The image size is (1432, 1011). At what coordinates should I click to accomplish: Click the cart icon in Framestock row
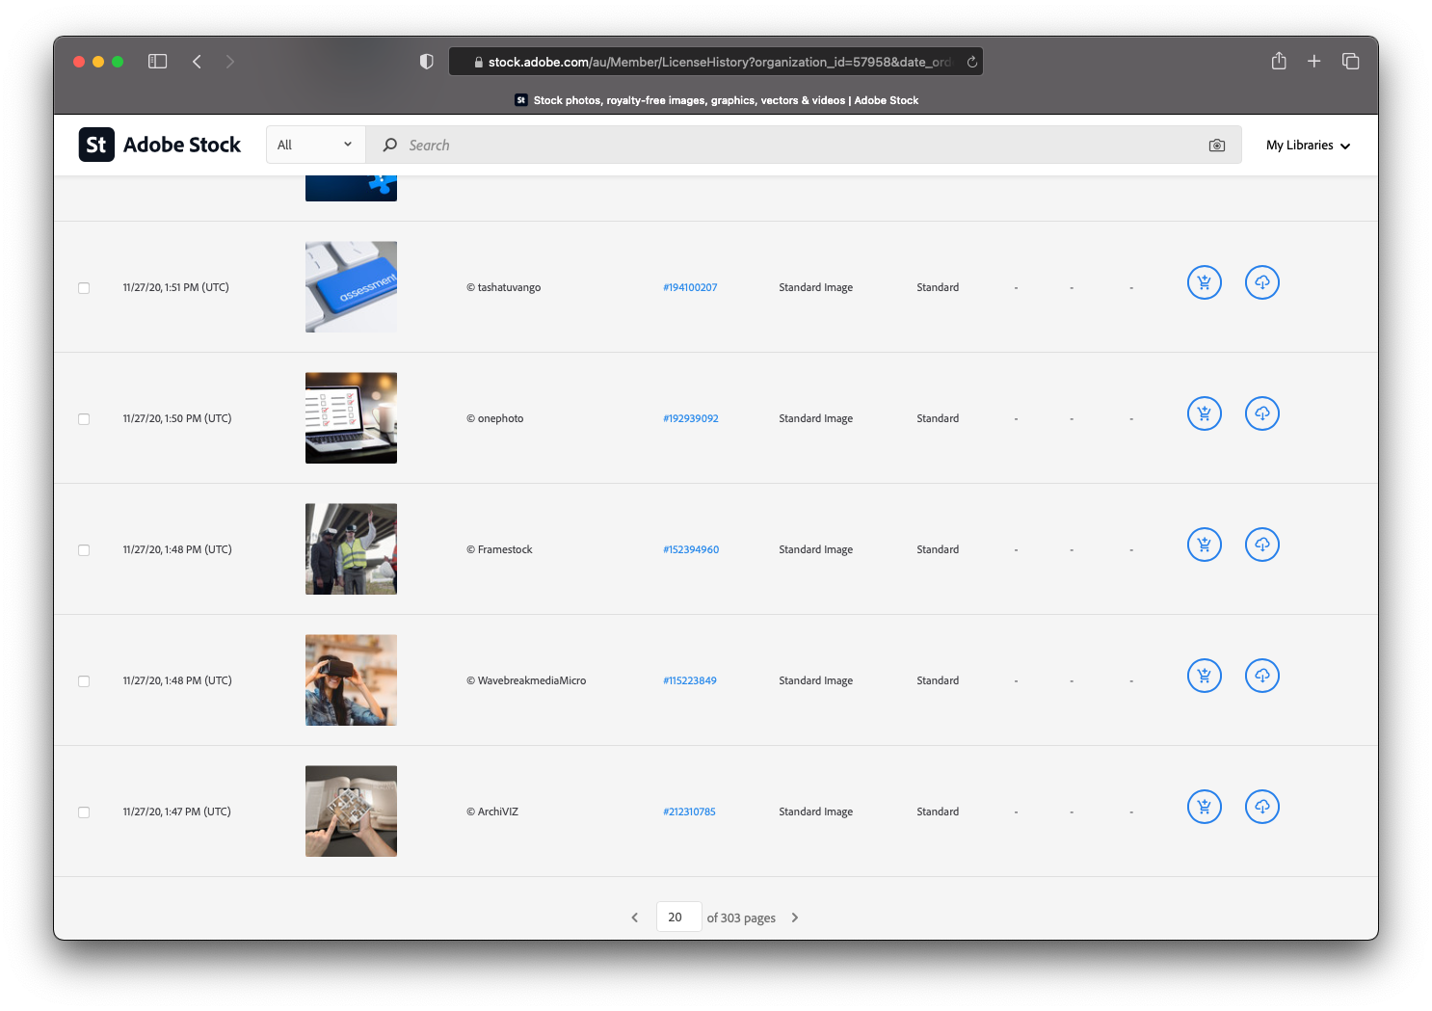pos(1204,545)
